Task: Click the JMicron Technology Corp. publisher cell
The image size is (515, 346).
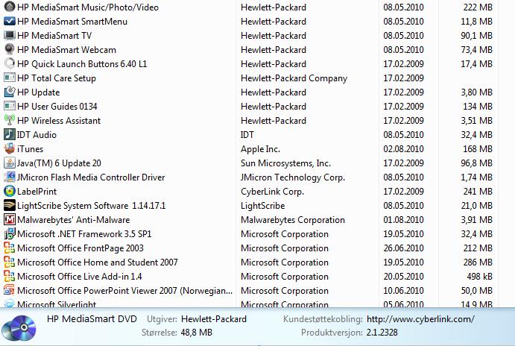Action: [293, 177]
